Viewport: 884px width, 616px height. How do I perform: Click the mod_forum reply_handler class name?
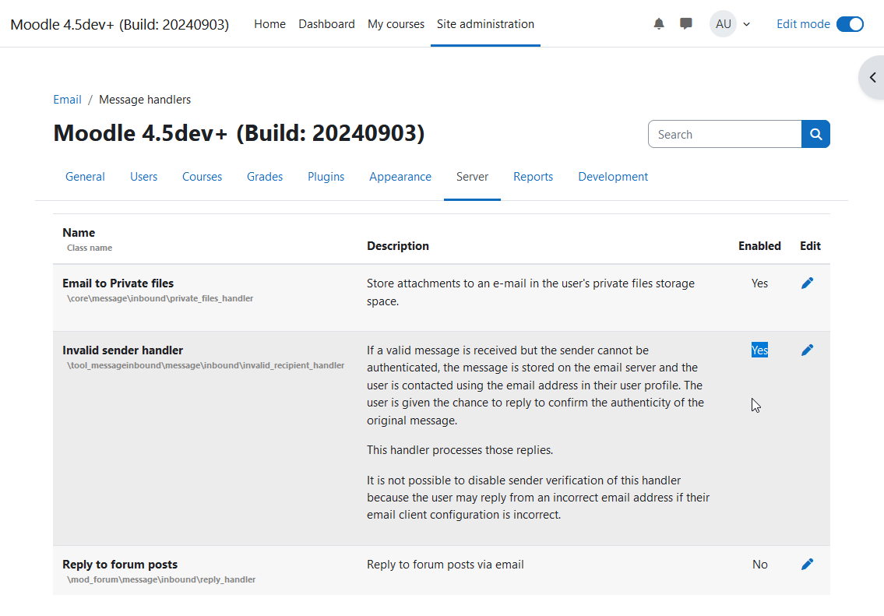coord(161,579)
